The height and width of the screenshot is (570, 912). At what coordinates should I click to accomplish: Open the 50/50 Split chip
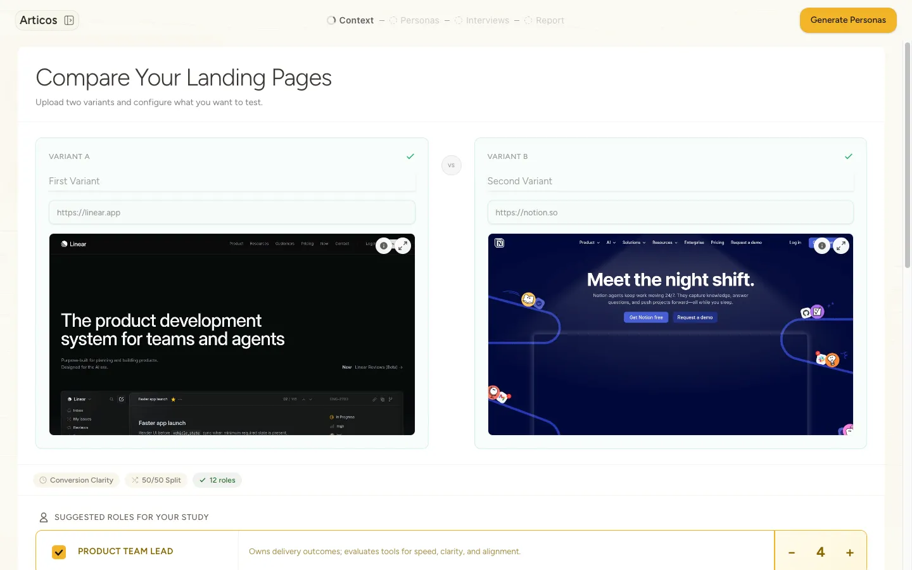tap(156, 480)
